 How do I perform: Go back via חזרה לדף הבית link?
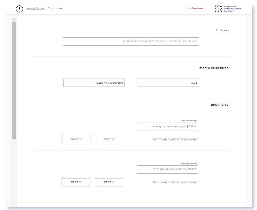[x=35, y=9]
